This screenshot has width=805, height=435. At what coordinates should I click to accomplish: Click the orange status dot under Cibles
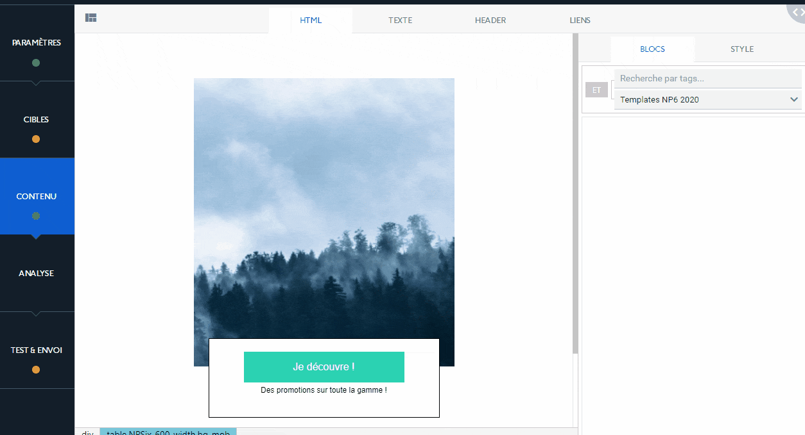coord(36,140)
